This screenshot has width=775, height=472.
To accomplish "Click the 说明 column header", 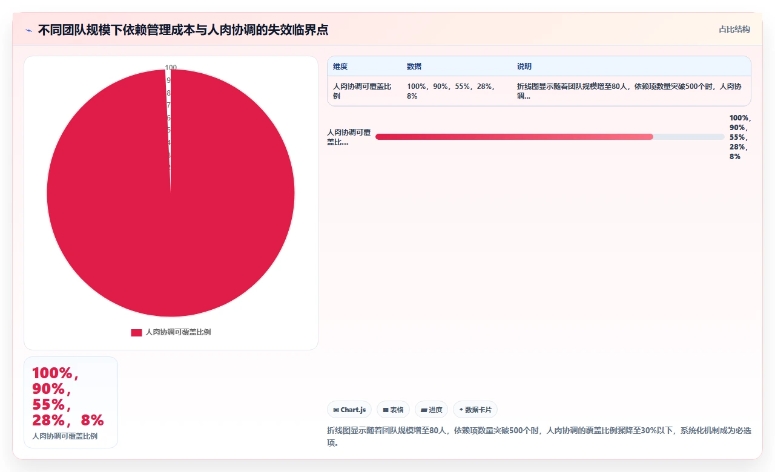I will 524,67.
